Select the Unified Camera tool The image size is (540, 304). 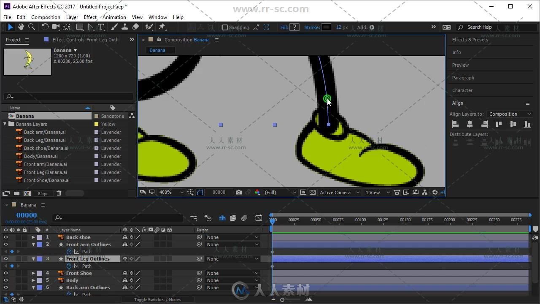pos(55,27)
